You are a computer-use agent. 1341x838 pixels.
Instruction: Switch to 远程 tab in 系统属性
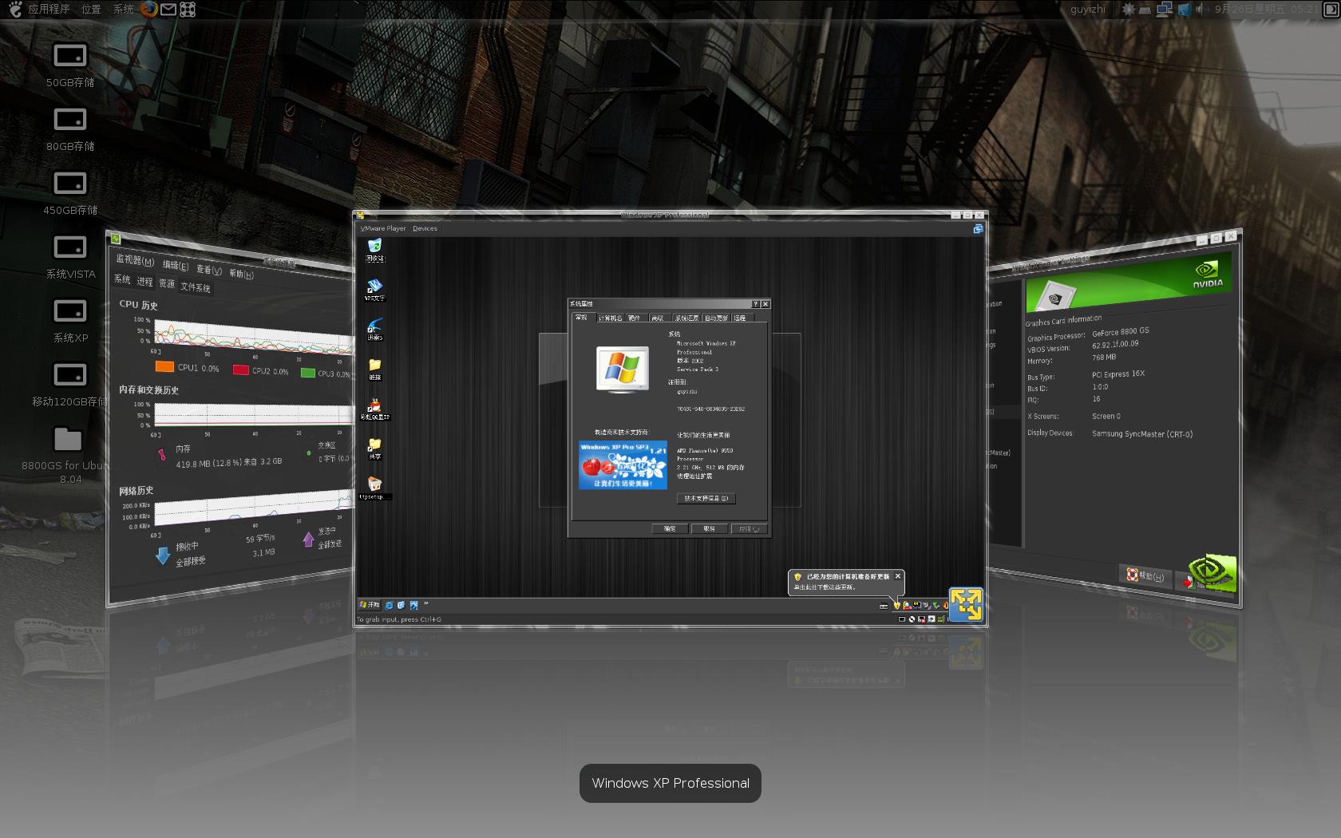pyautogui.click(x=741, y=318)
